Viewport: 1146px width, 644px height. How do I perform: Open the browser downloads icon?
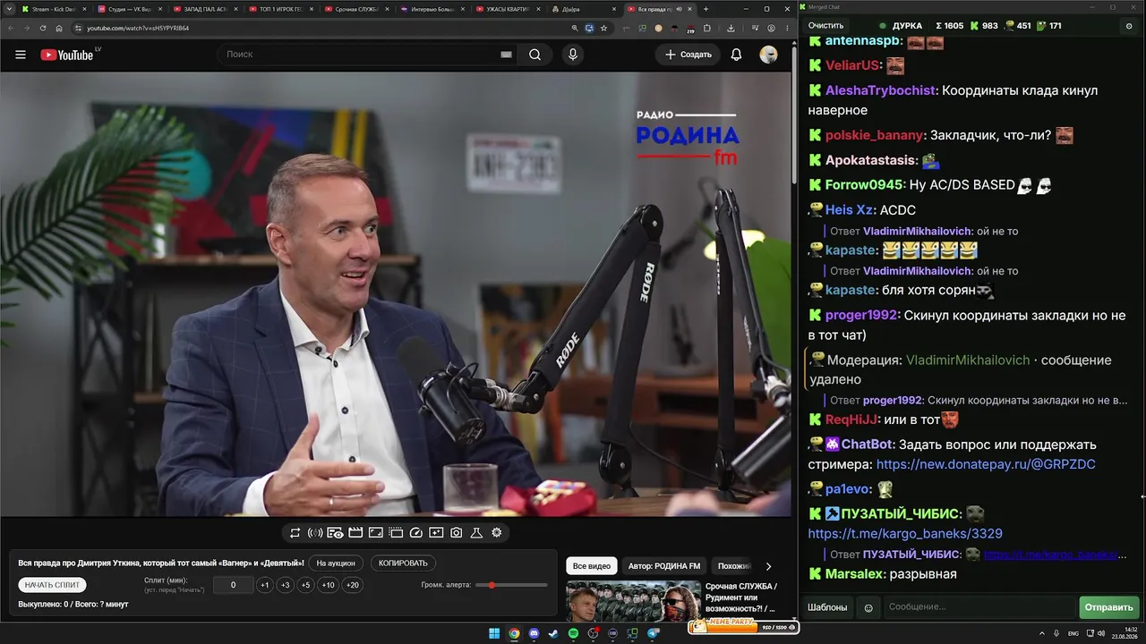click(731, 28)
